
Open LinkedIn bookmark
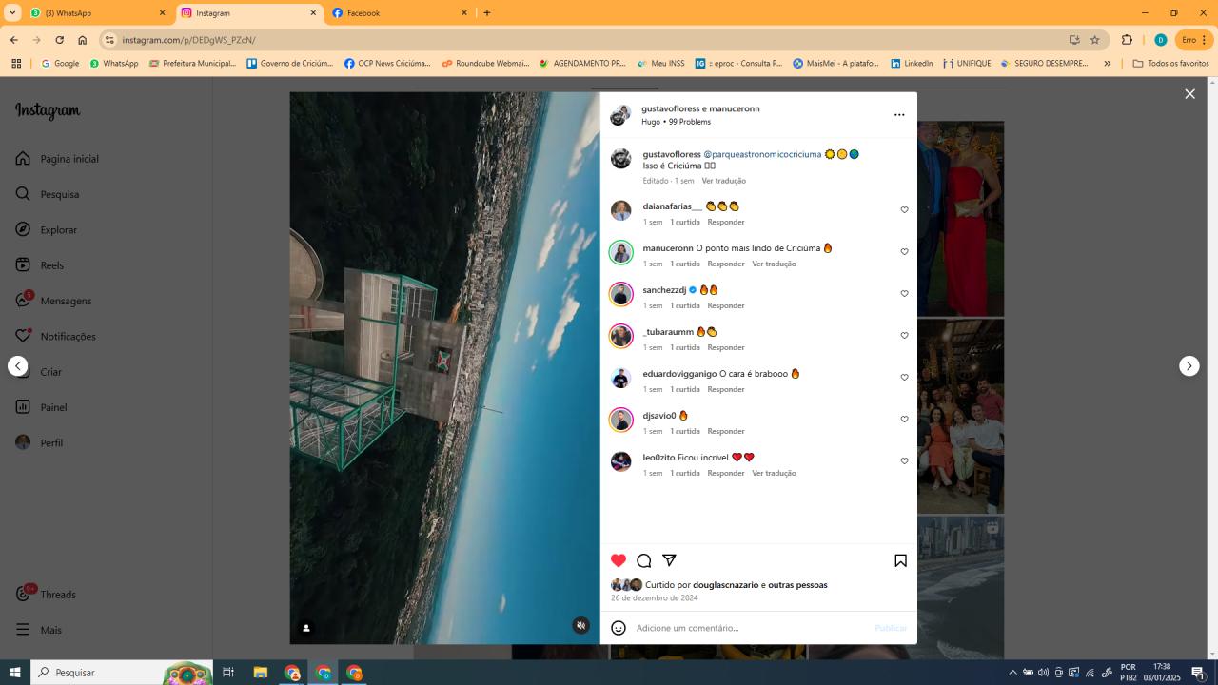pos(912,64)
